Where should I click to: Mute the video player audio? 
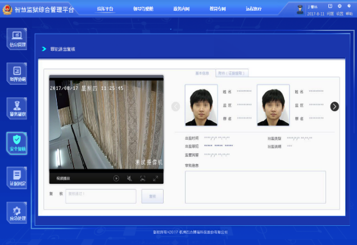(x=129, y=178)
